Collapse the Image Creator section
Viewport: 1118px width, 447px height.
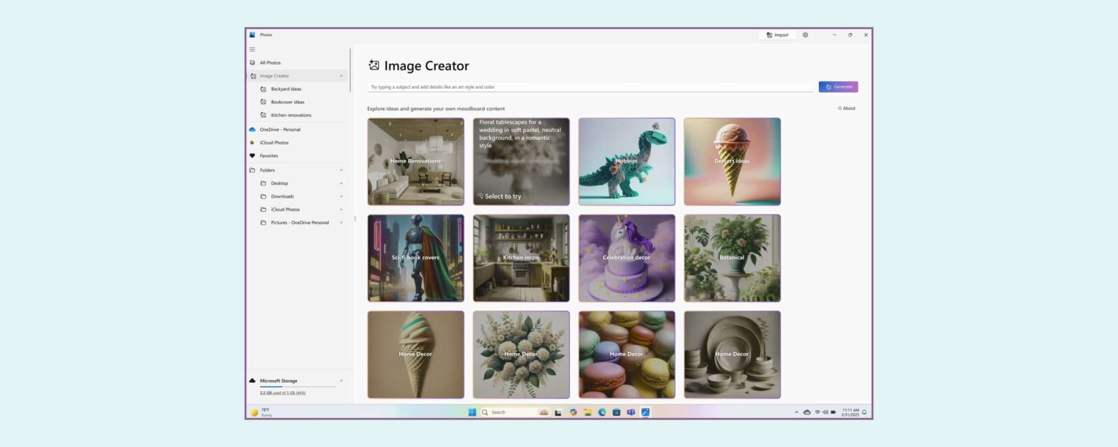(341, 76)
